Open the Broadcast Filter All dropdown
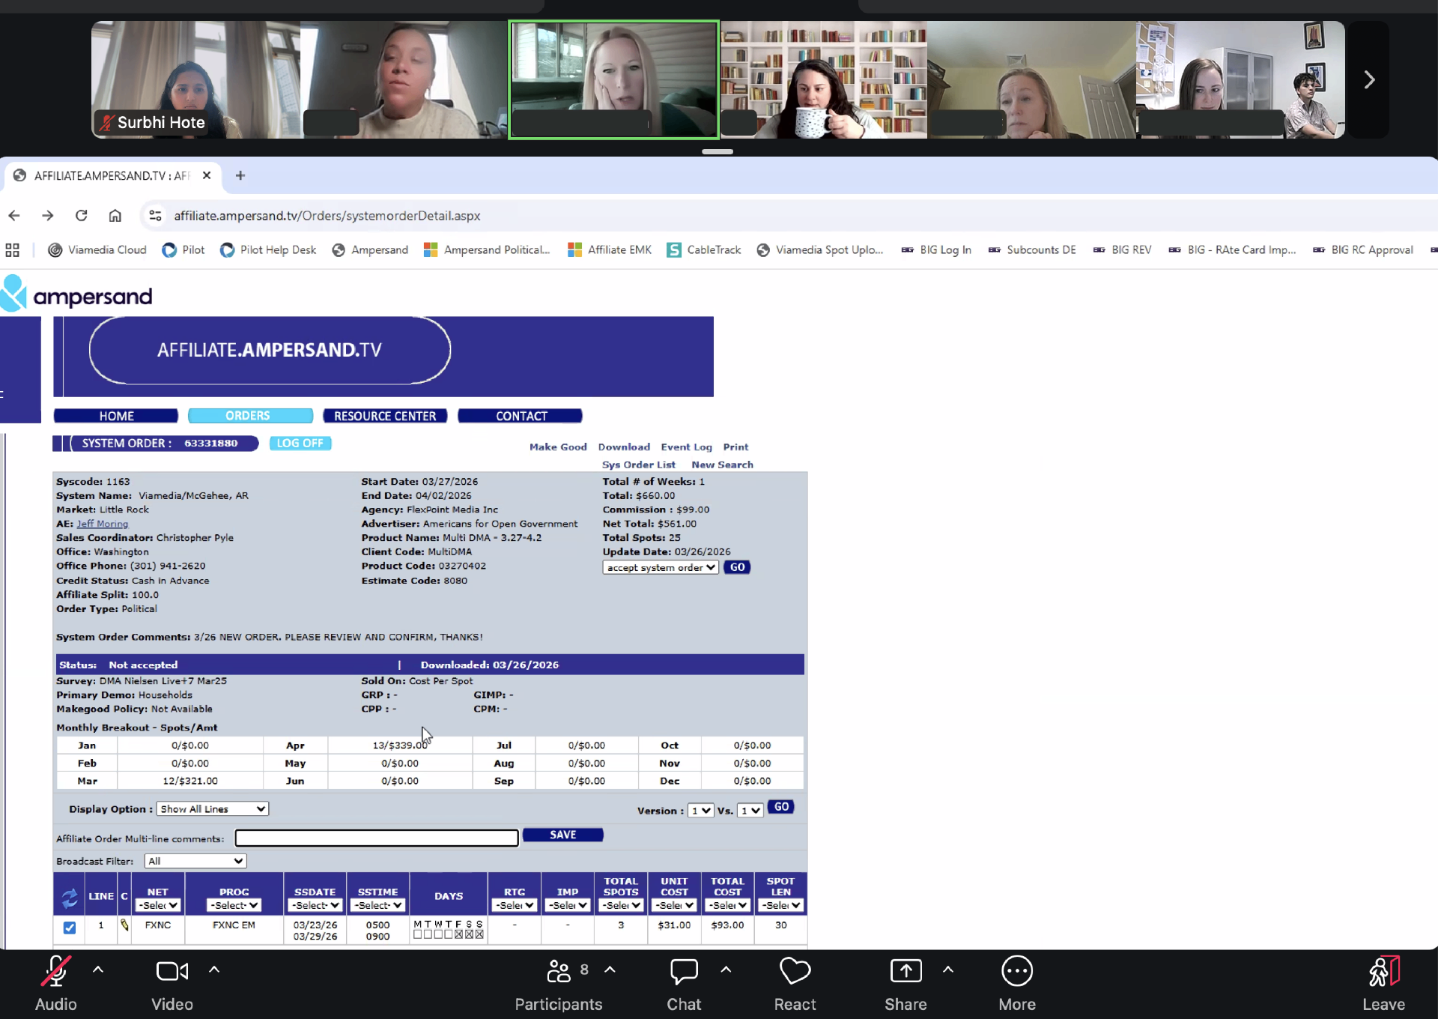The height and width of the screenshot is (1019, 1438). 195,862
